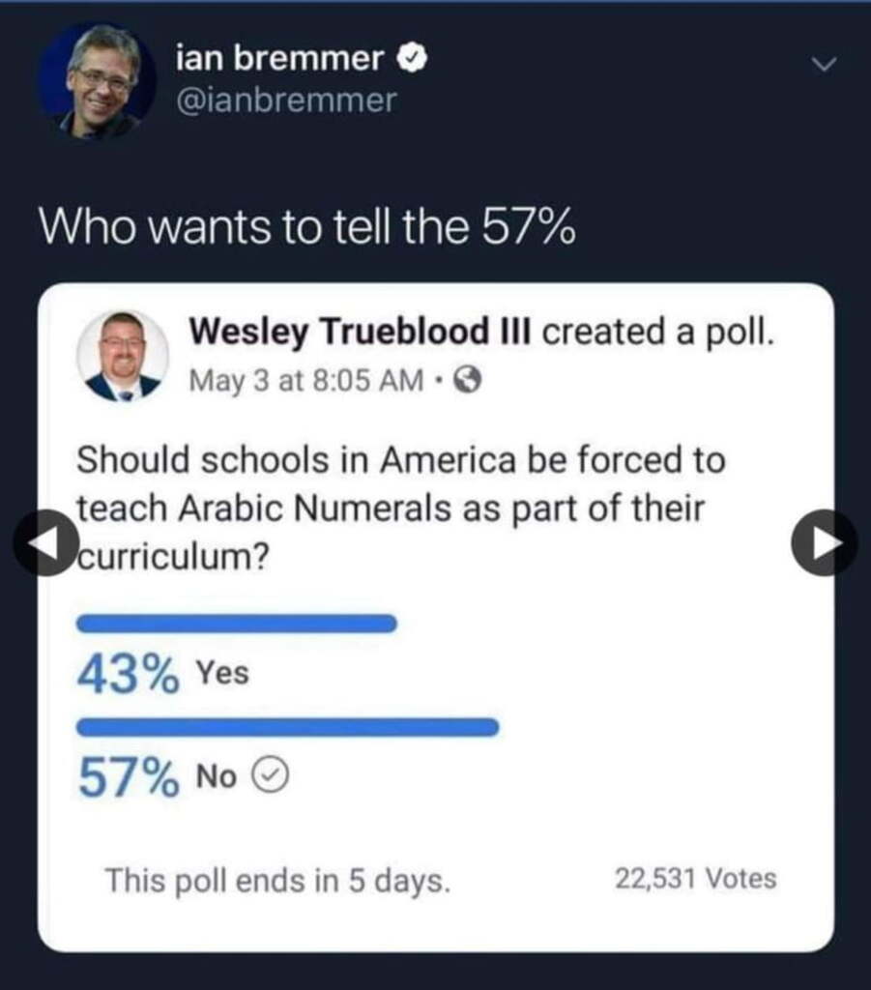The height and width of the screenshot is (990, 871).
Task: Click the poll question about Arabic Numerals
Action: tap(400, 509)
